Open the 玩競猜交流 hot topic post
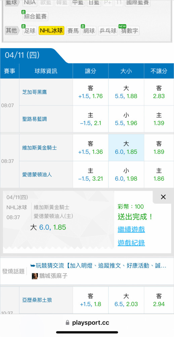This screenshot has height=337, width=174. (x=98, y=266)
